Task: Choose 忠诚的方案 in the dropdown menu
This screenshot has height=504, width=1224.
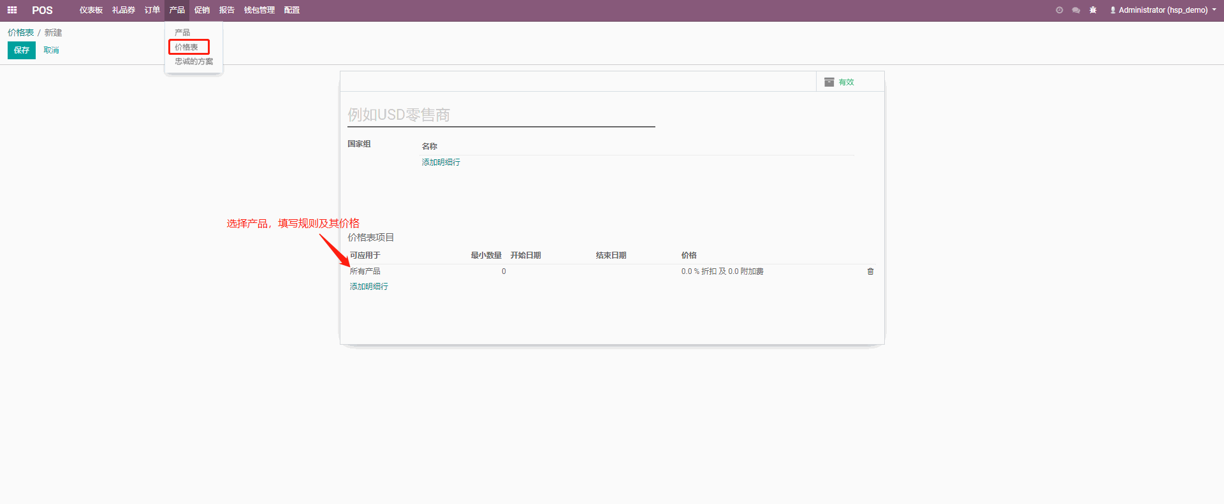Action: 194,62
